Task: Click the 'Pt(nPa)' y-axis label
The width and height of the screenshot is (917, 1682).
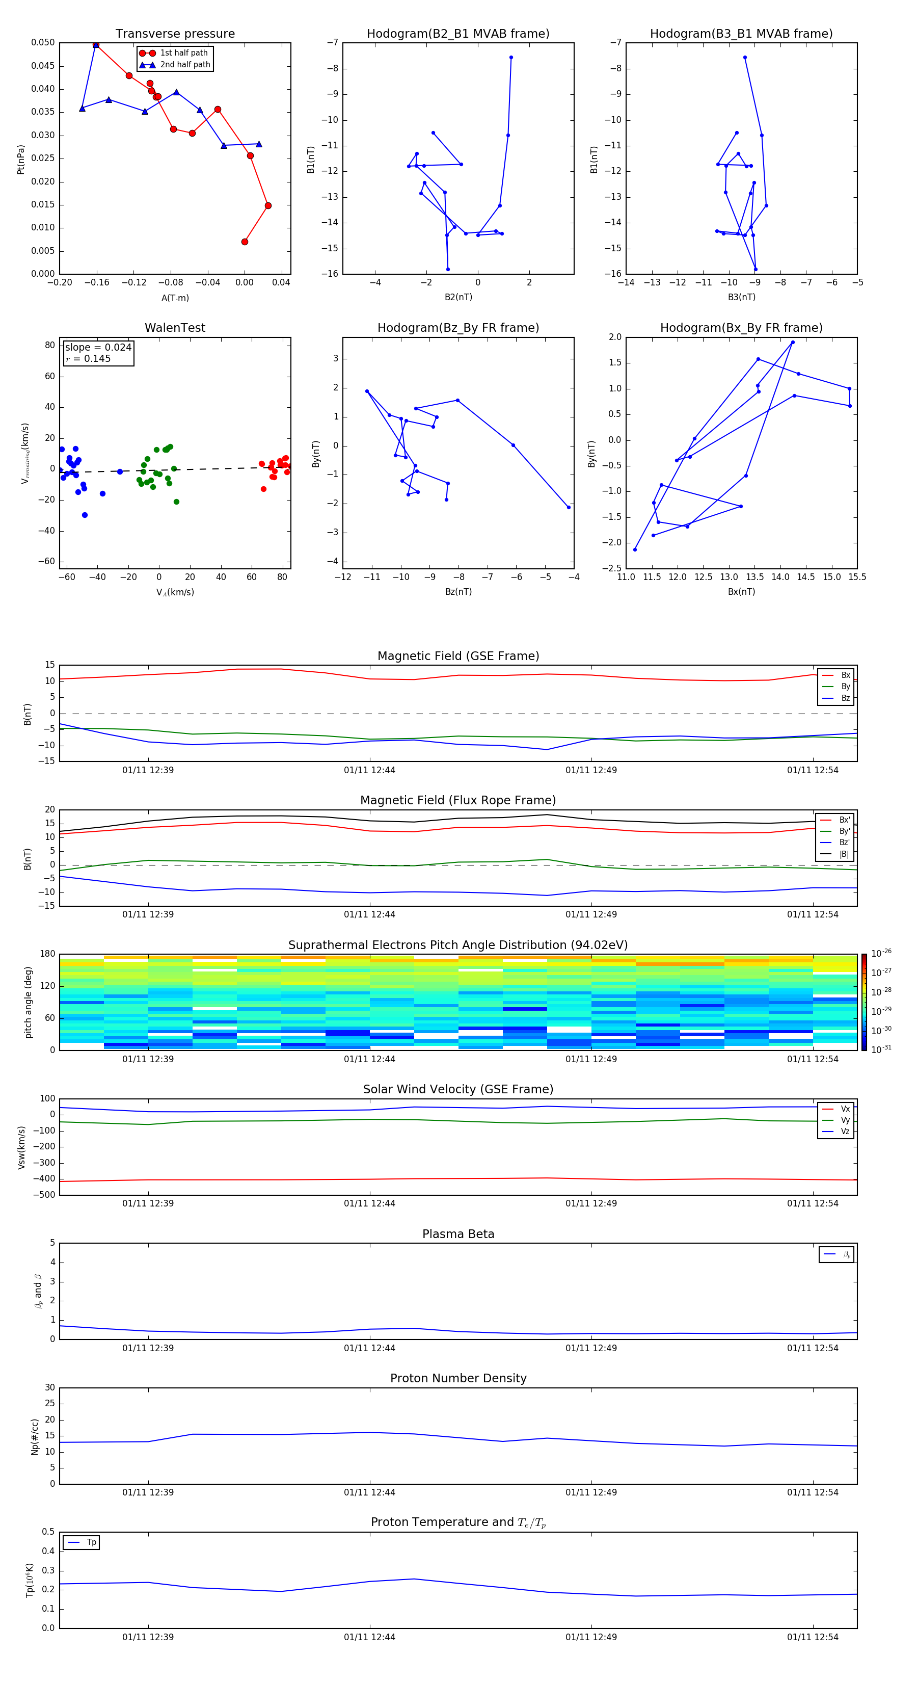Action: [x=21, y=159]
